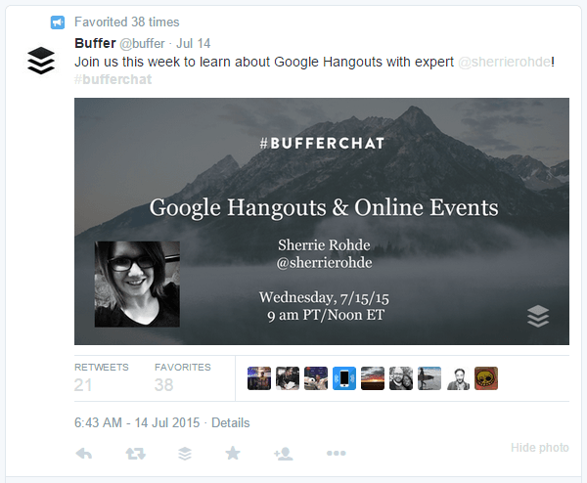This screenshot has height=483, width=587.
Task: Click the follow user icon
Action: 284,454
